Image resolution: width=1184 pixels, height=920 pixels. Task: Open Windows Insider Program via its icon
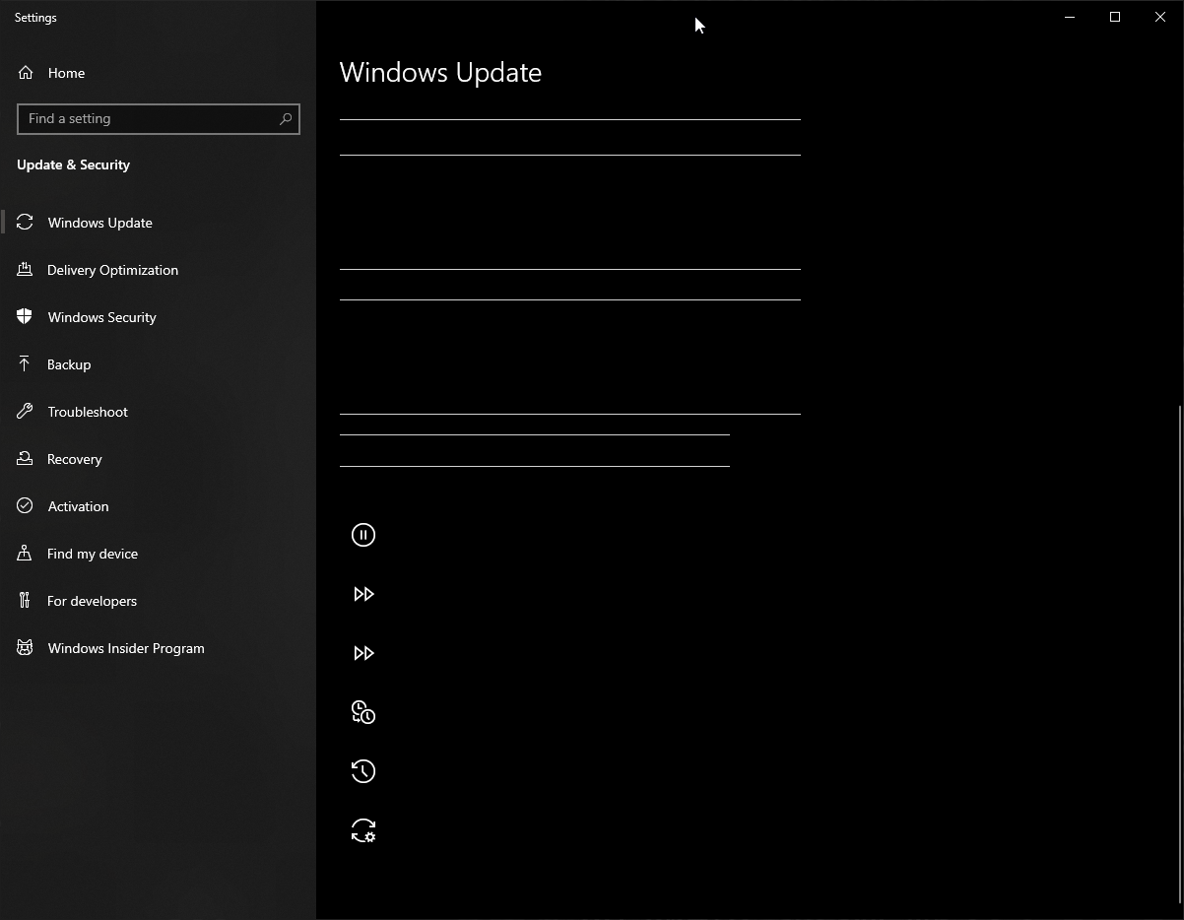click(25, 648)
